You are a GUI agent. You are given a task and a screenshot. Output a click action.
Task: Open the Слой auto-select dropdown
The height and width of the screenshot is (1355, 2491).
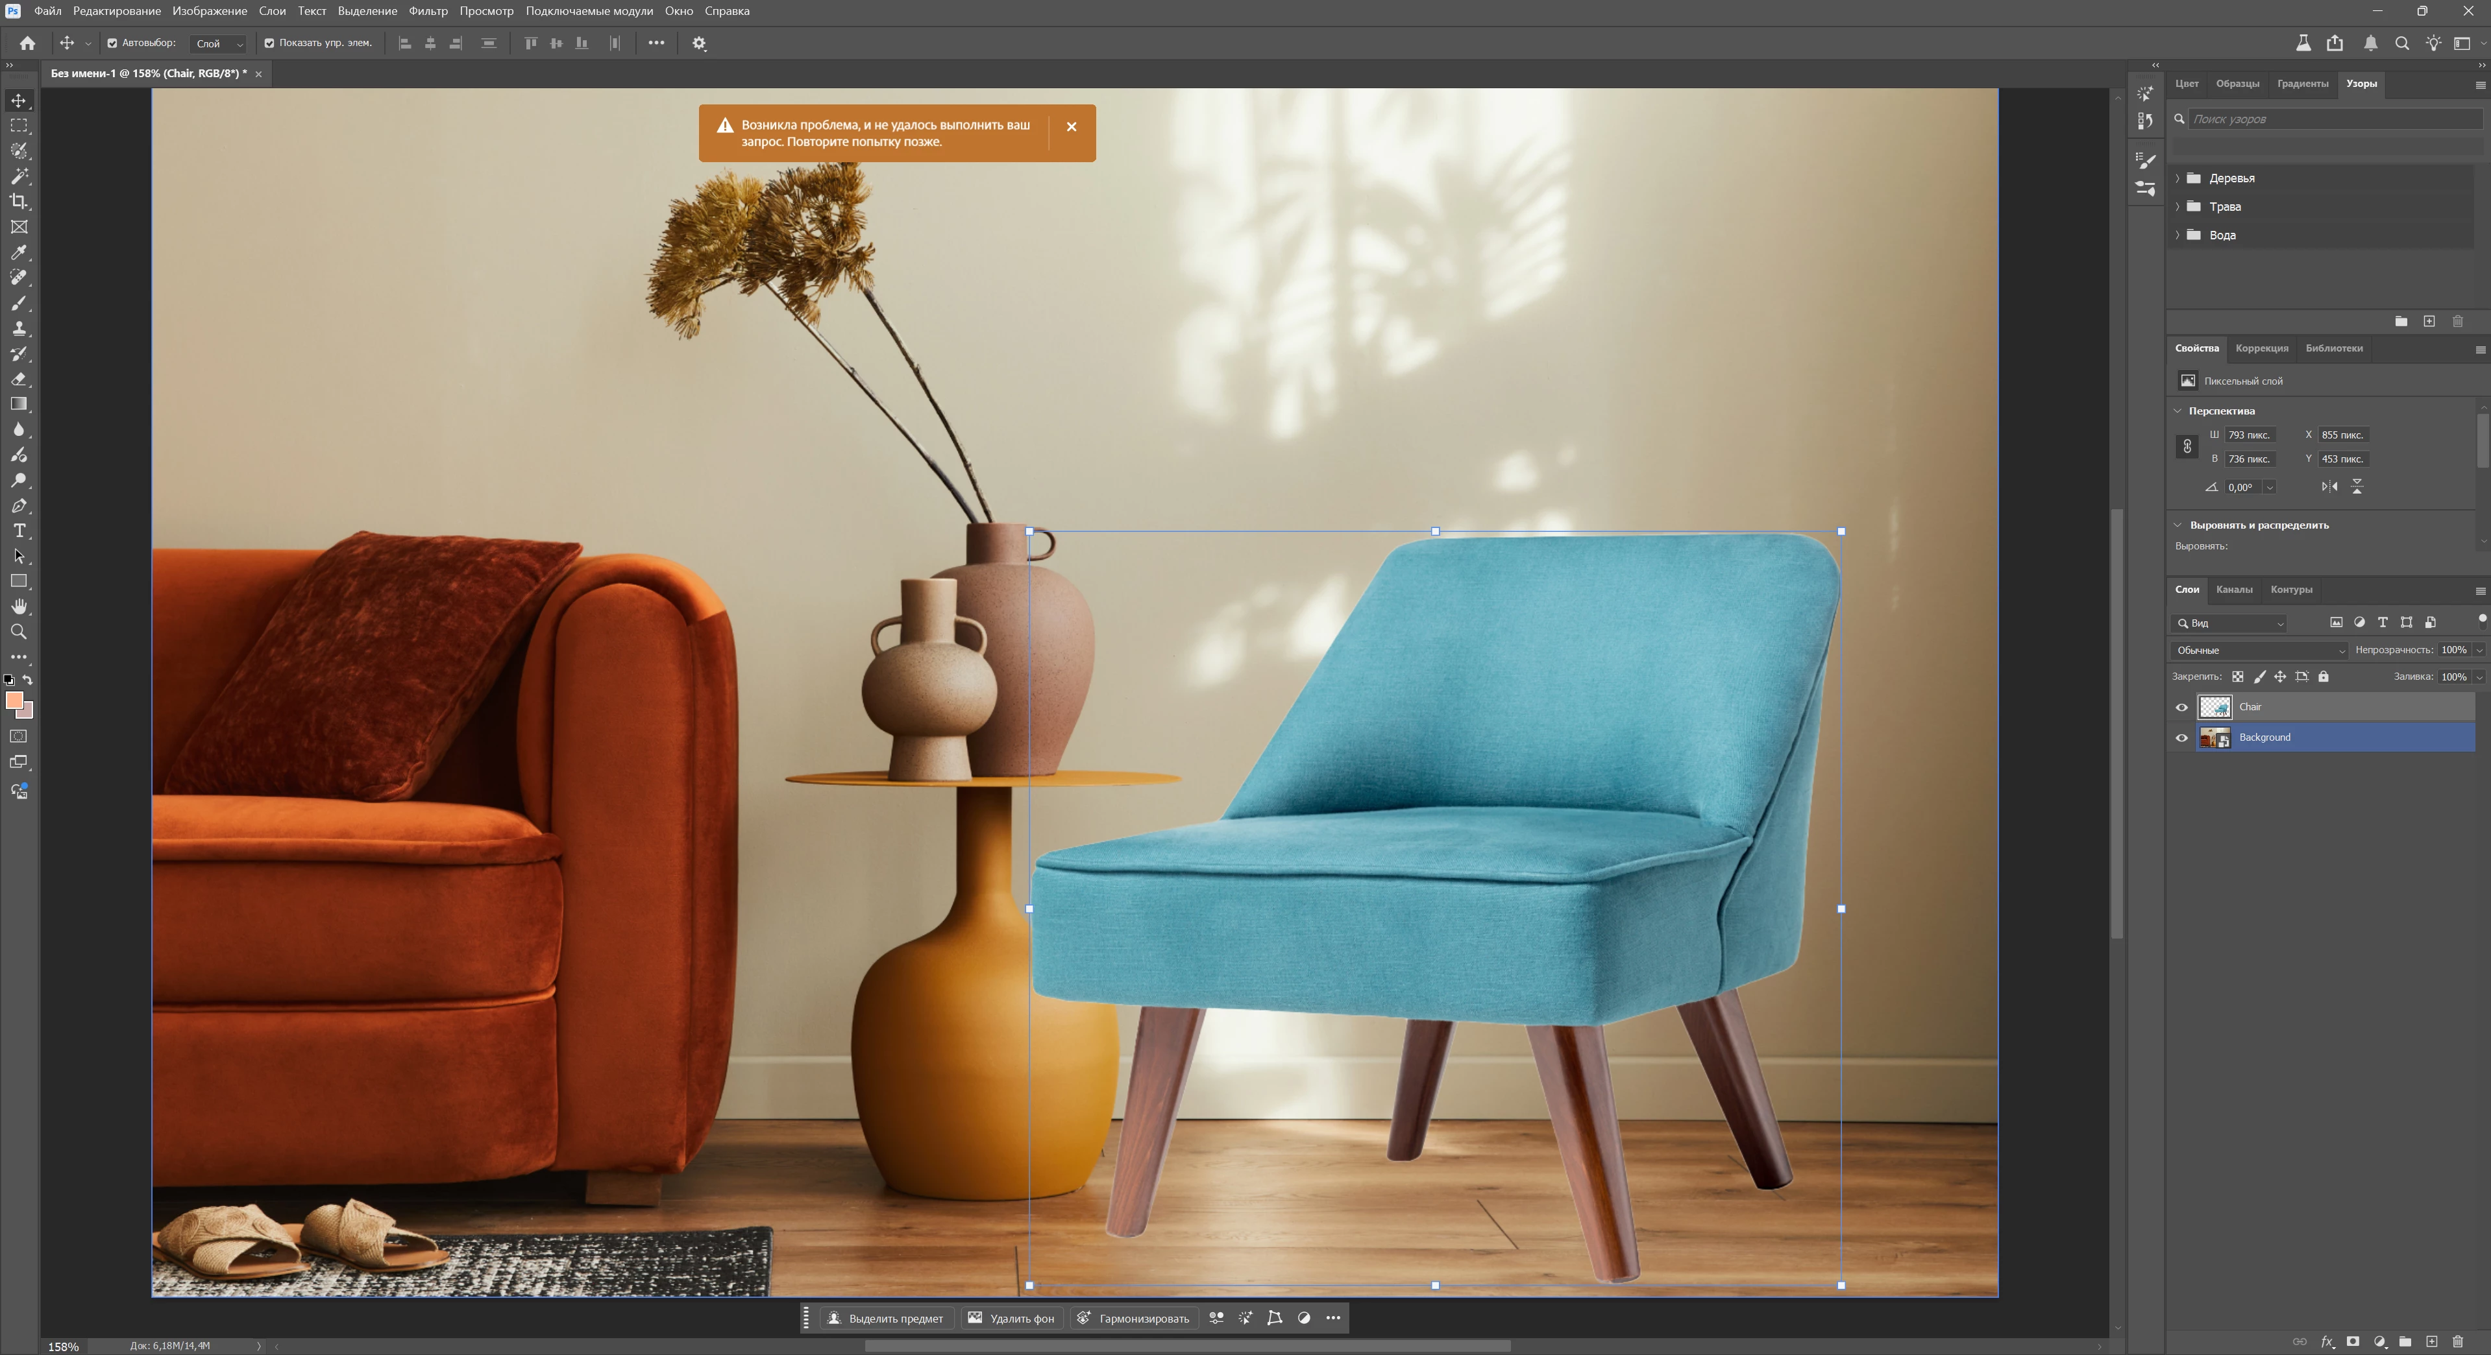click(219, 43)
